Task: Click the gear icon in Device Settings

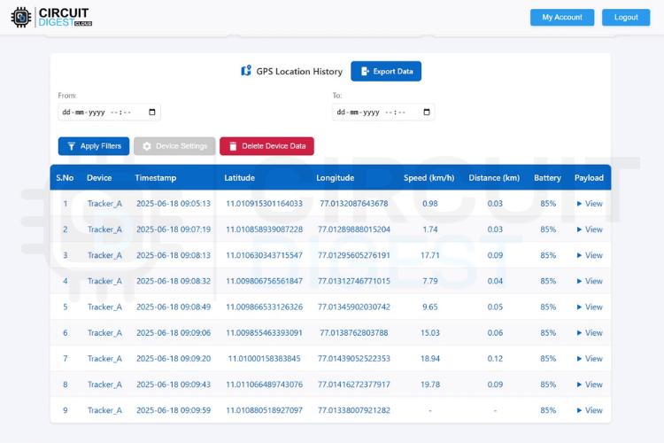Action: [x=147, y=146]
